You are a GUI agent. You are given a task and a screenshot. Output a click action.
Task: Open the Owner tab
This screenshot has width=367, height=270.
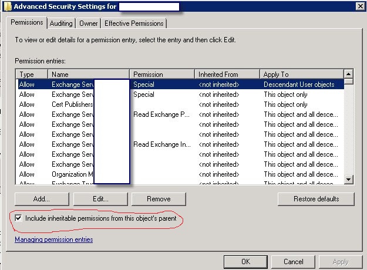click(x=88, y=23)
